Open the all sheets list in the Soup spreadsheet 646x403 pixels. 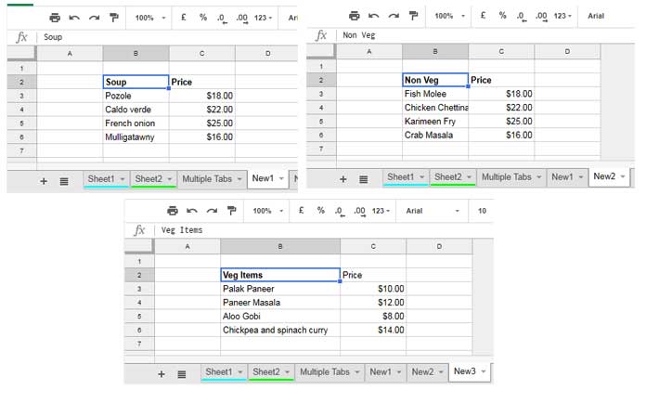tap(64, 181)
